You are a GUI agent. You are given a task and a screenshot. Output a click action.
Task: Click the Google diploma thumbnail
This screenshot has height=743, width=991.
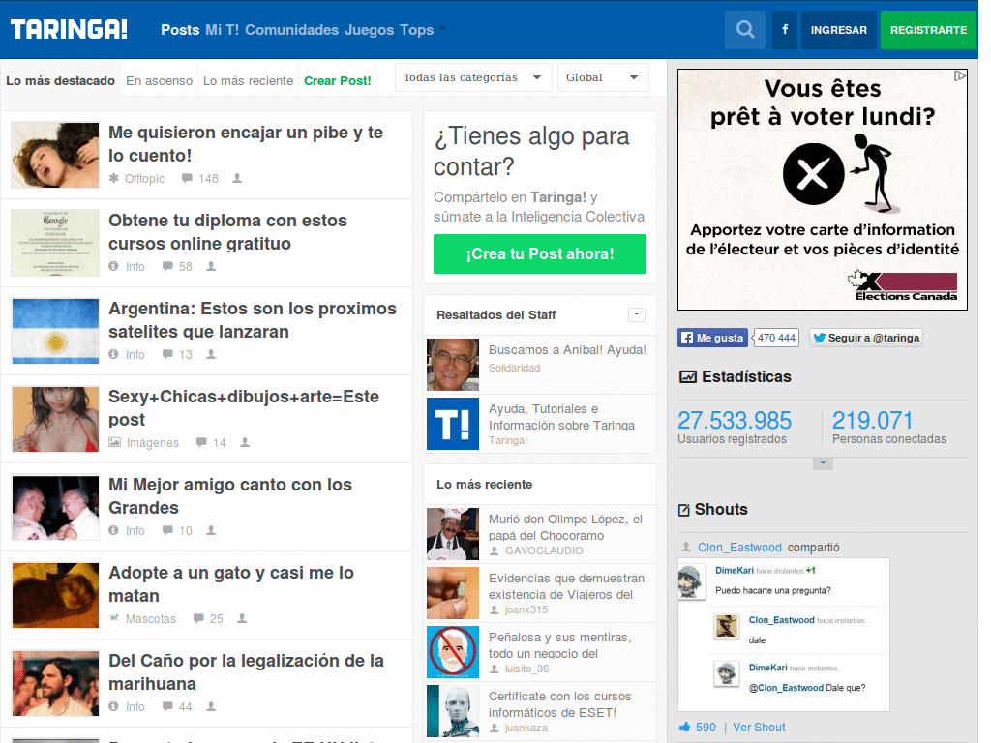55,243
